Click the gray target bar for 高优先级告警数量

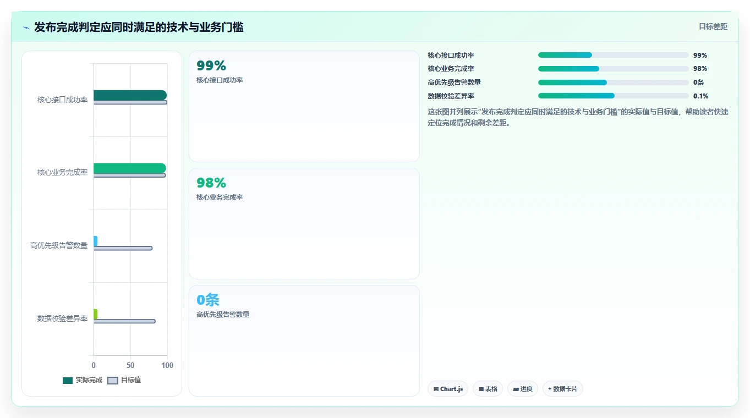(123, 248)
